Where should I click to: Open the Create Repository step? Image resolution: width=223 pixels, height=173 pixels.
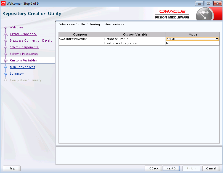pos(23,34)
